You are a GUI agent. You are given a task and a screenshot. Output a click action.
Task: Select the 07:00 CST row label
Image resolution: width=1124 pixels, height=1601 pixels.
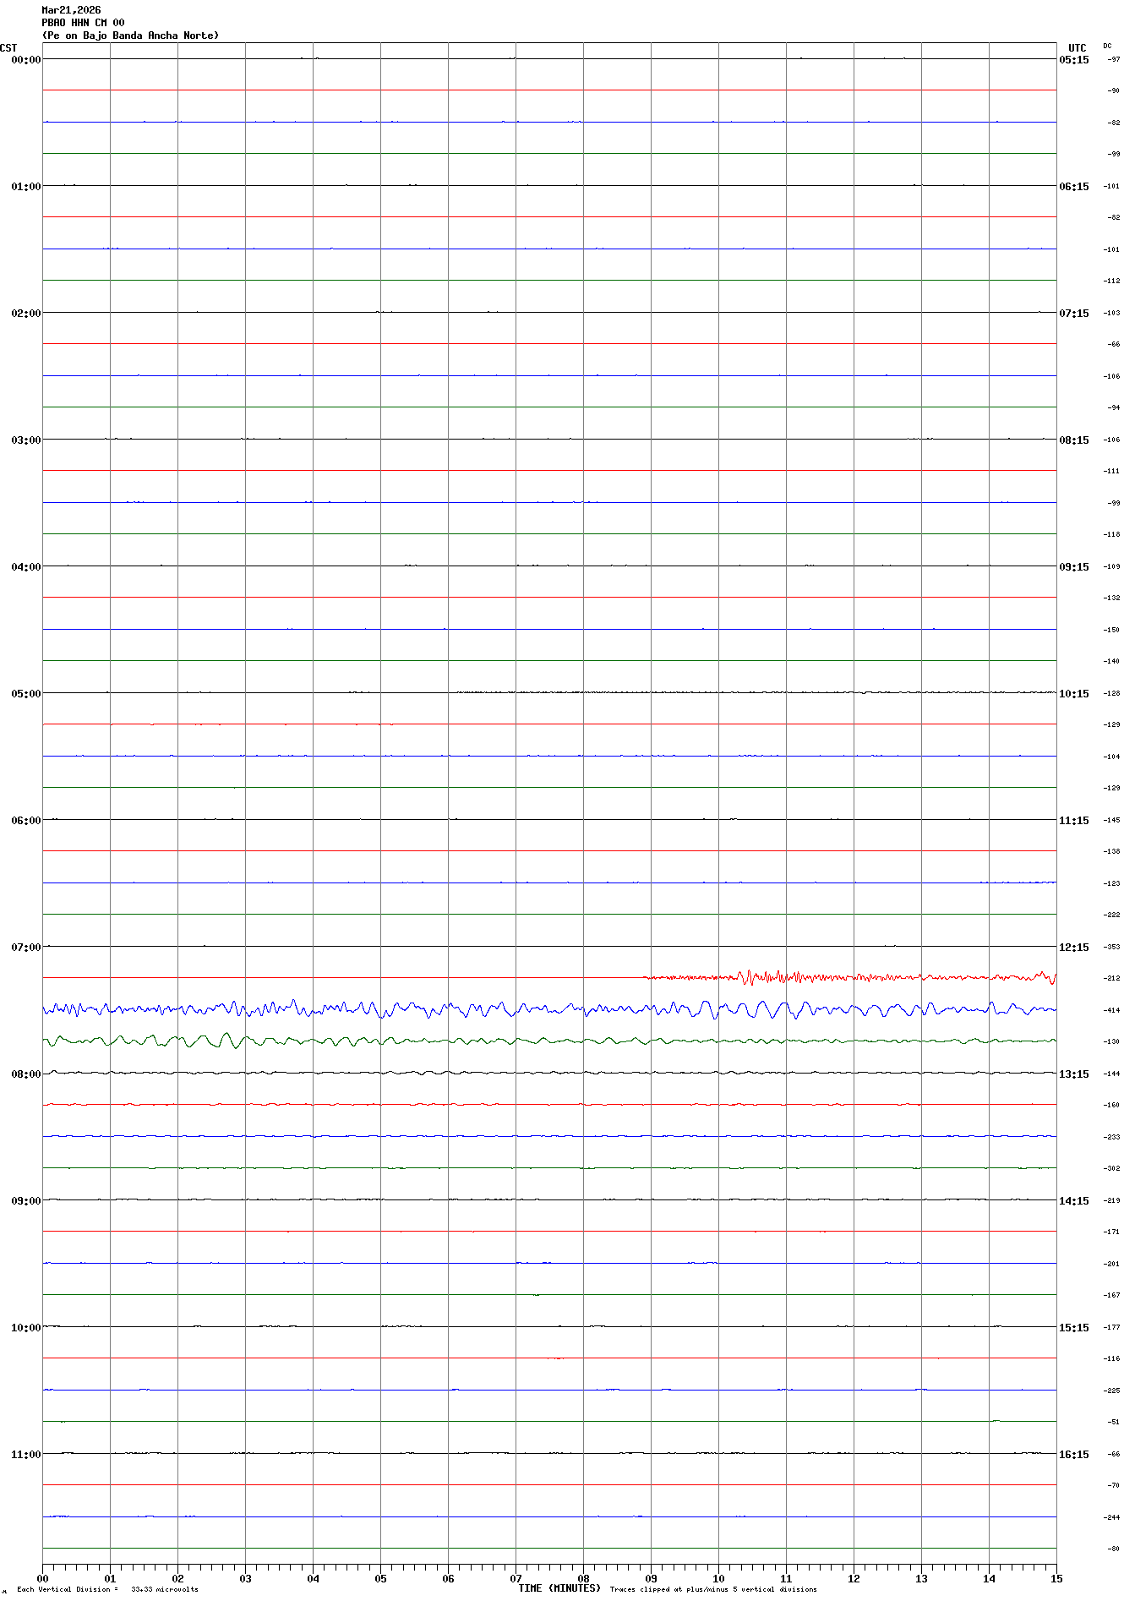(x=25, y=948)
